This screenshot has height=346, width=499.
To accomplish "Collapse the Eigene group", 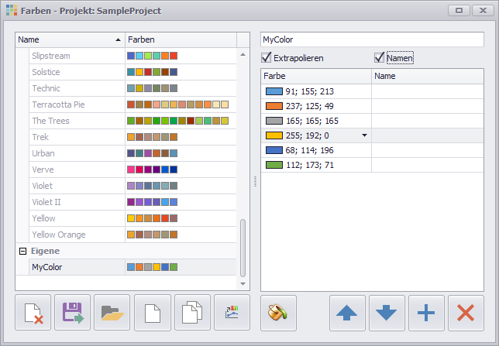I will point(22,252).
